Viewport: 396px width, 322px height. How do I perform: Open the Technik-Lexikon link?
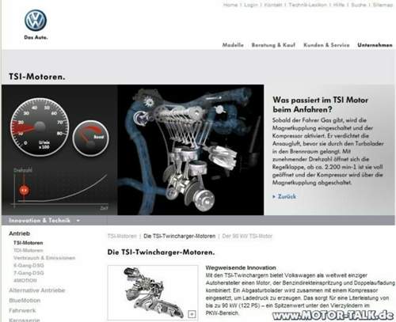(x=307, y=5)
